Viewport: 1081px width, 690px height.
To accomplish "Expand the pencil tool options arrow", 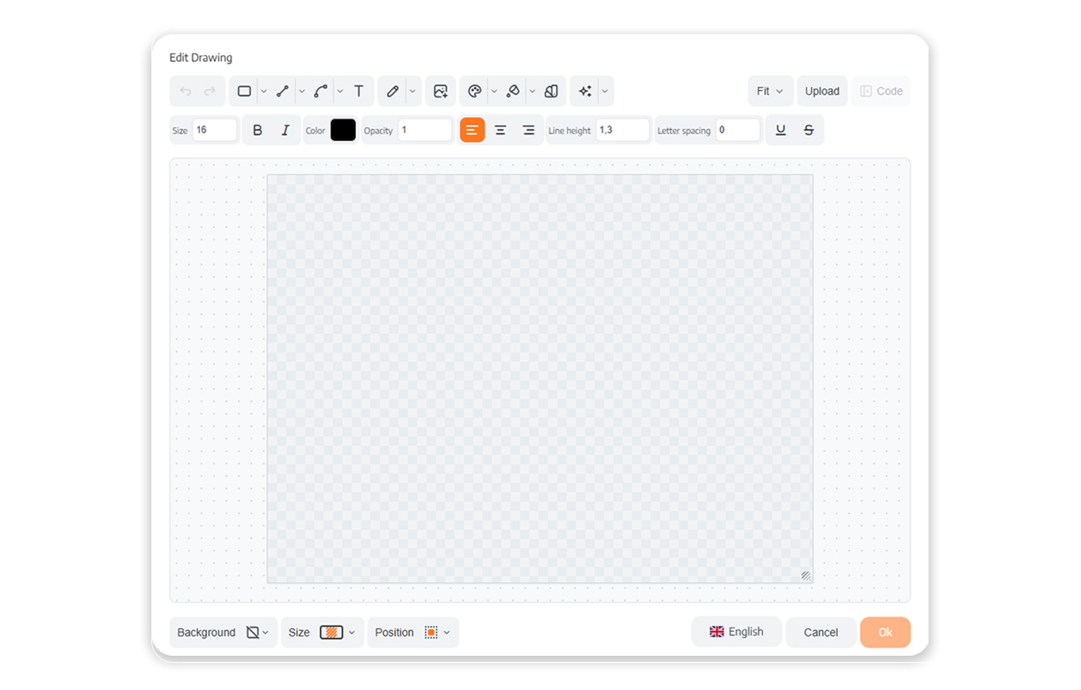I will point(413,92).
